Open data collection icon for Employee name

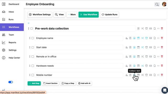point(134,38)
